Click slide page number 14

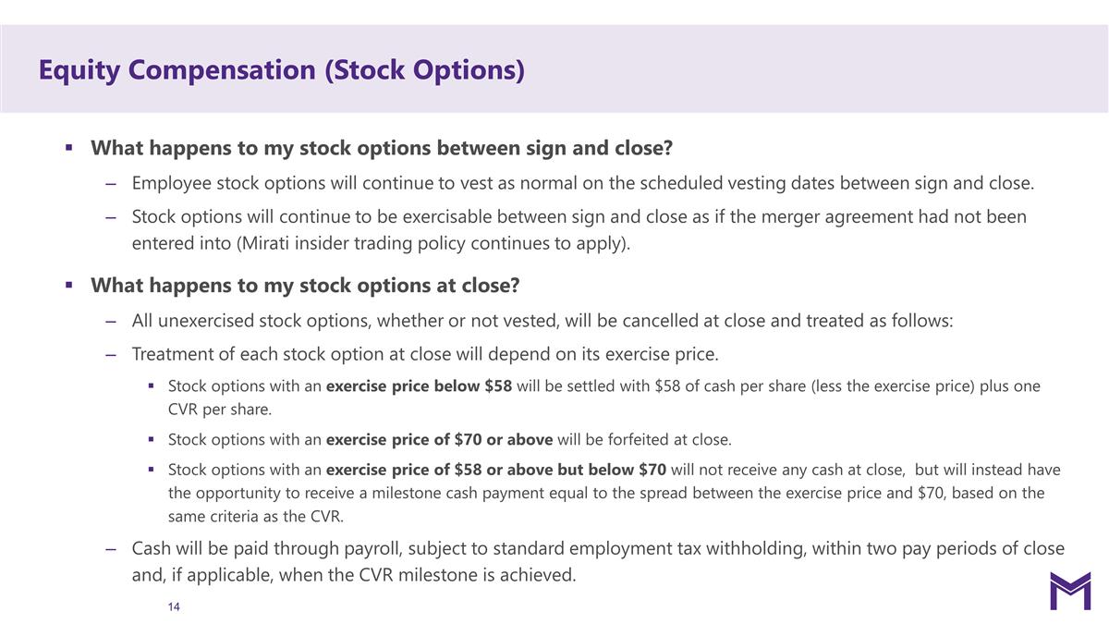tap(174, 606)
